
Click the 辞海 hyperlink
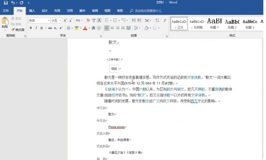point(112,89)
